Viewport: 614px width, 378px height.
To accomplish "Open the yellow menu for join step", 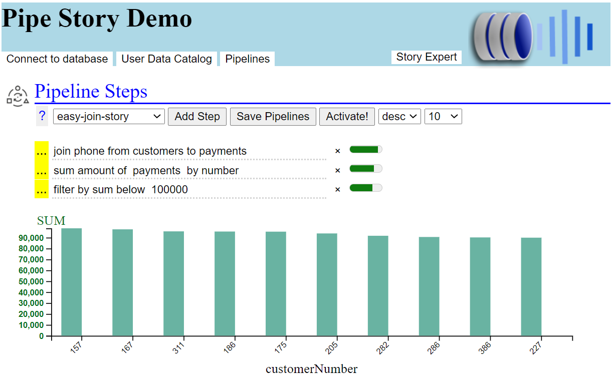I will coord(42,151).
